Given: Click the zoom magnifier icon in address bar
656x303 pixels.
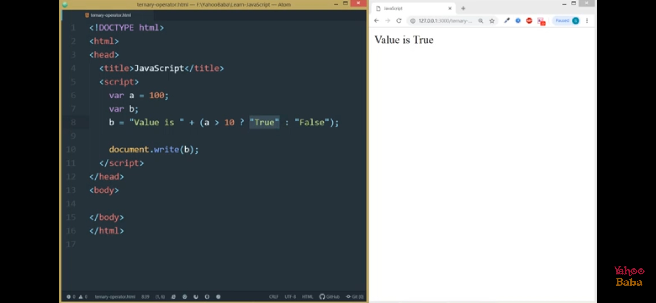Looking at the screenshot, I should click(481, 21).
